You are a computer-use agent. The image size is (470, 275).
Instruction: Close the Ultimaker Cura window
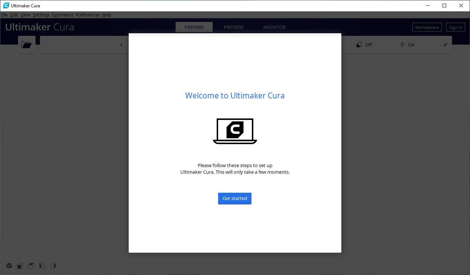pyautogui.click(x=461, y=5)
